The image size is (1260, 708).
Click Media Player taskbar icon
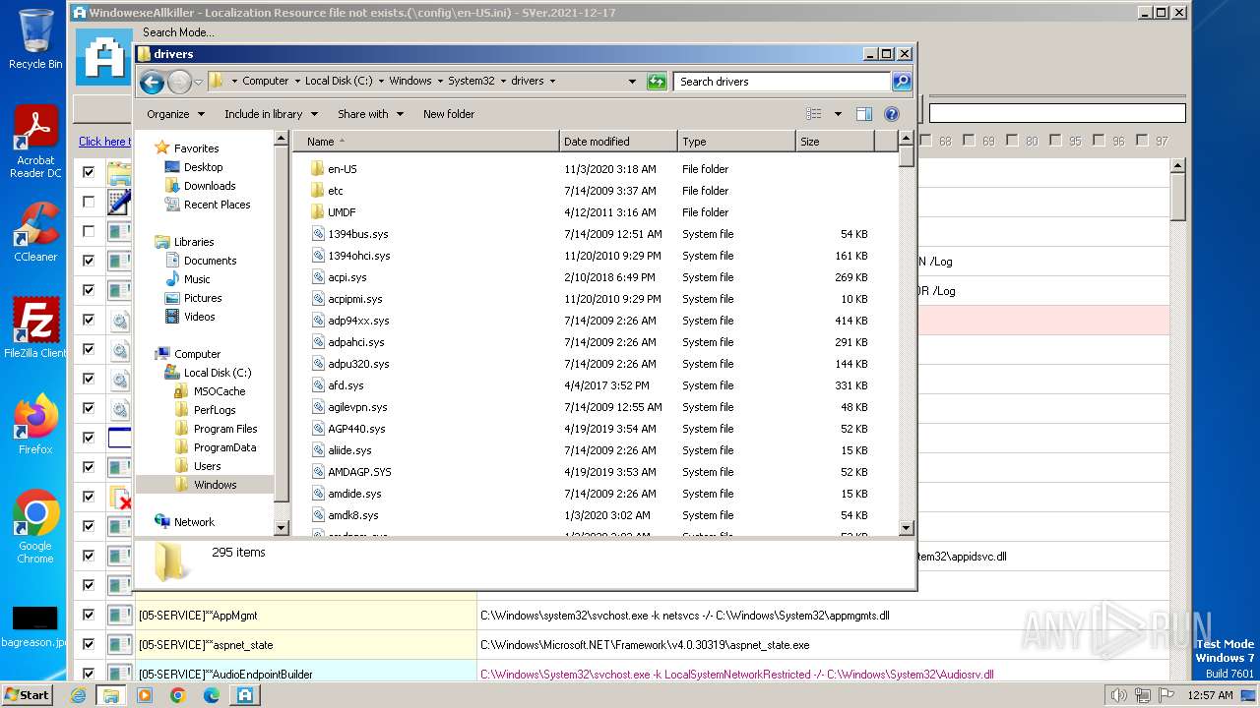click(x=145, y=695)
